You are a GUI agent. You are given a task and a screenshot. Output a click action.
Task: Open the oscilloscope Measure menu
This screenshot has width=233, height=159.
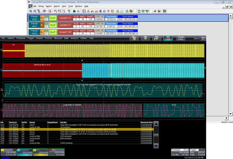pos(58,38)
